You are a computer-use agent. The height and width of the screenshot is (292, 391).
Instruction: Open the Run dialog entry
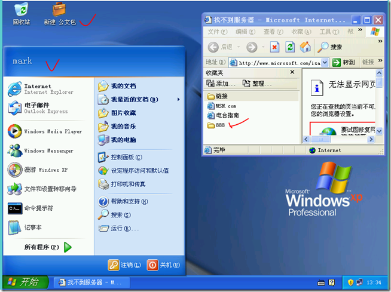pos(118,228)
